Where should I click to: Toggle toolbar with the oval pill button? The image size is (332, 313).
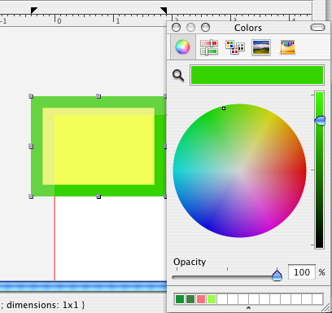coord(317,28)
